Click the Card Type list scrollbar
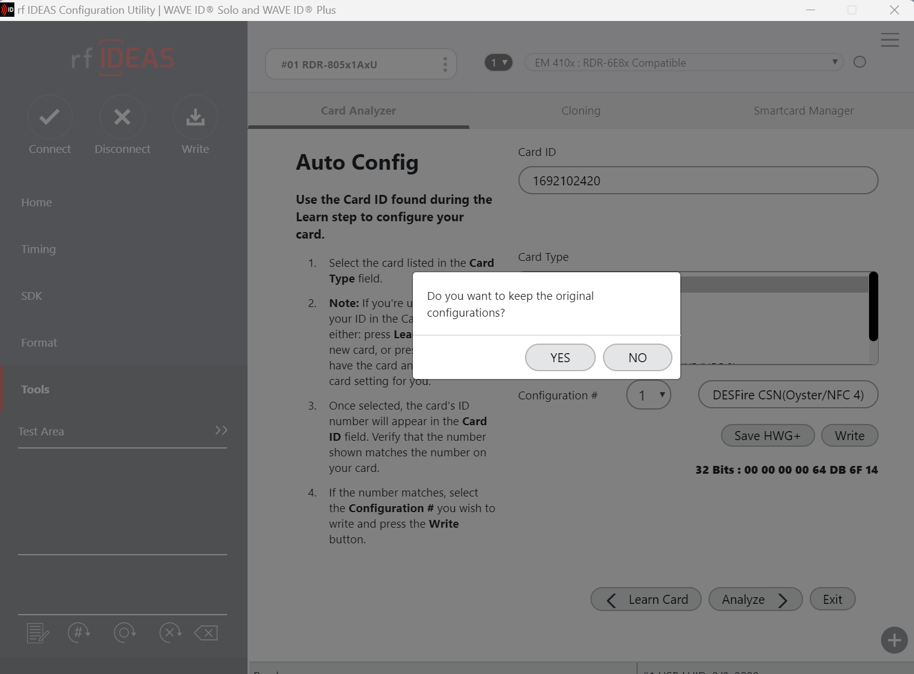914x674 pixels. coord(873,307)
